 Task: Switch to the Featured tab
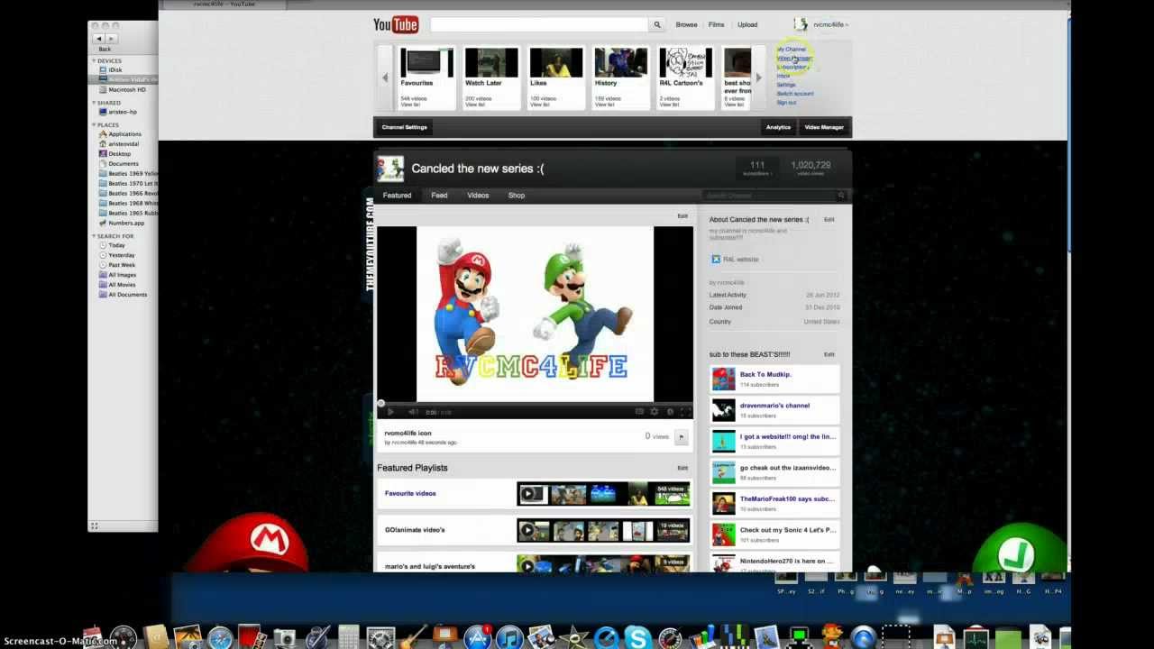[397, 196]
